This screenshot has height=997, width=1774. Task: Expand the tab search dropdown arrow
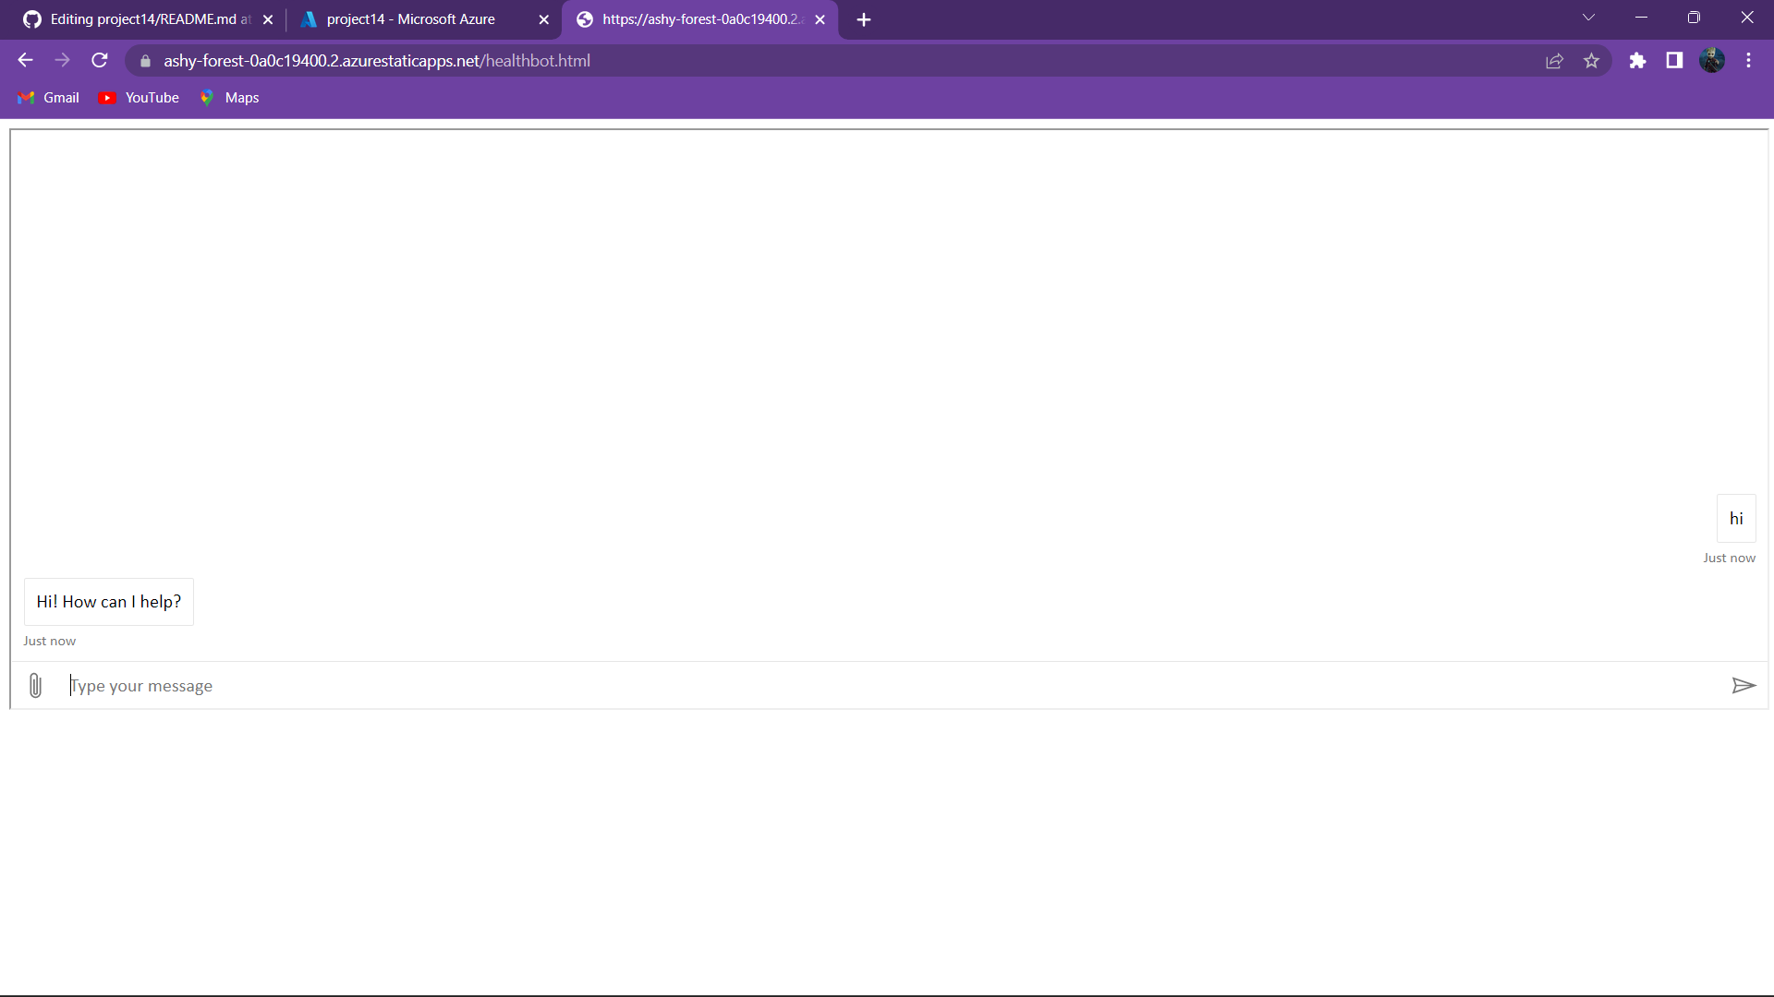(1588, 18)
